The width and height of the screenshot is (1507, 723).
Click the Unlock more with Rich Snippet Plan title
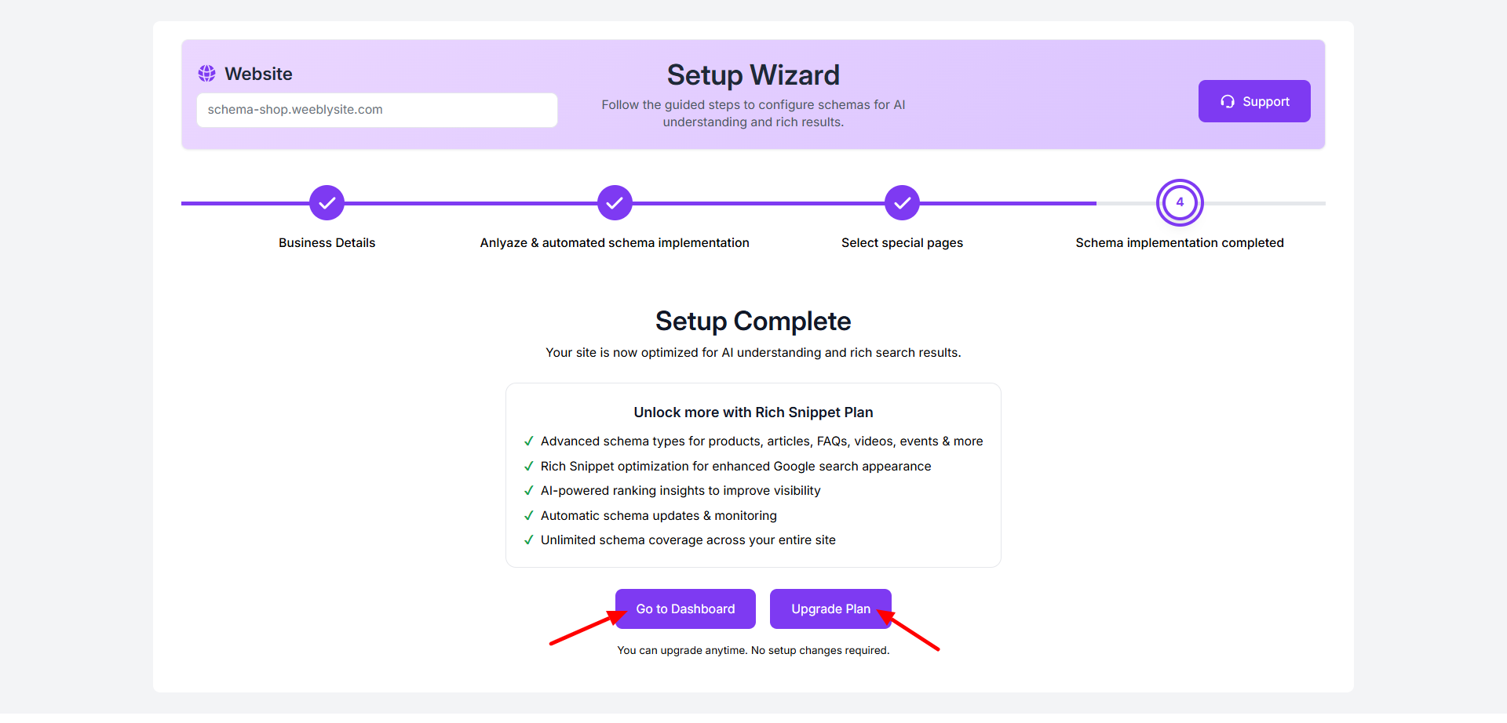[753, 412]
